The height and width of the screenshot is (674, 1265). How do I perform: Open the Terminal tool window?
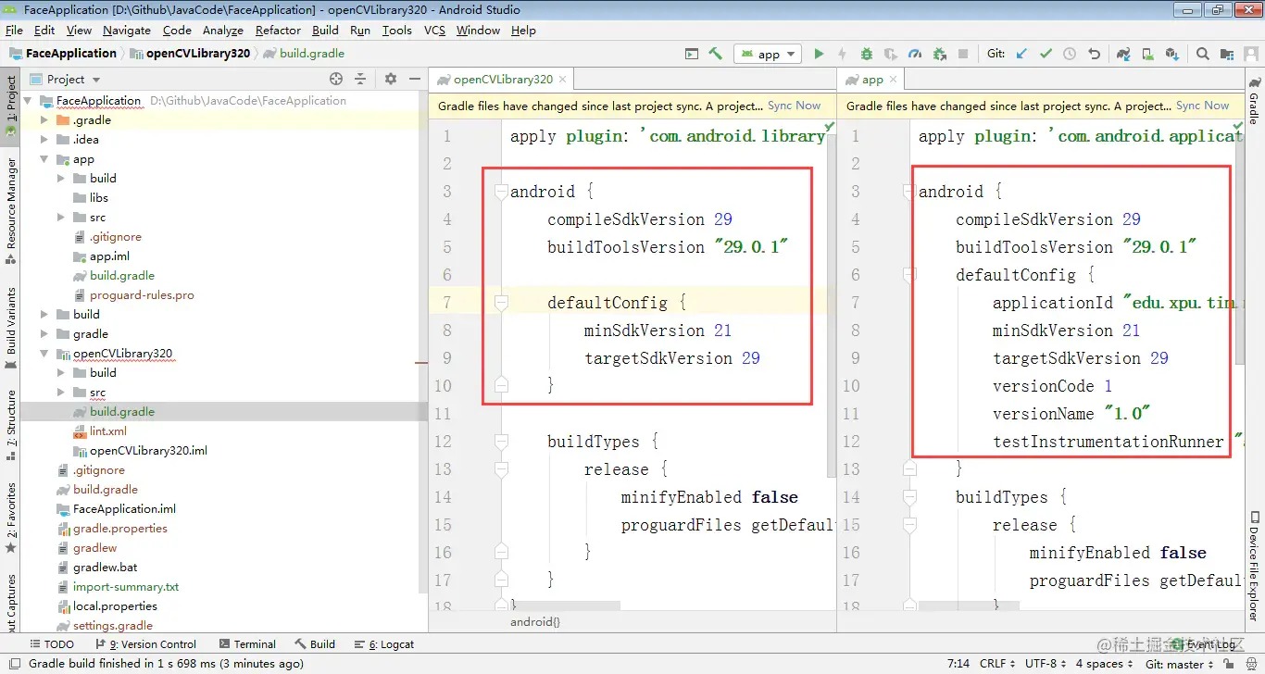click(248, 644)
